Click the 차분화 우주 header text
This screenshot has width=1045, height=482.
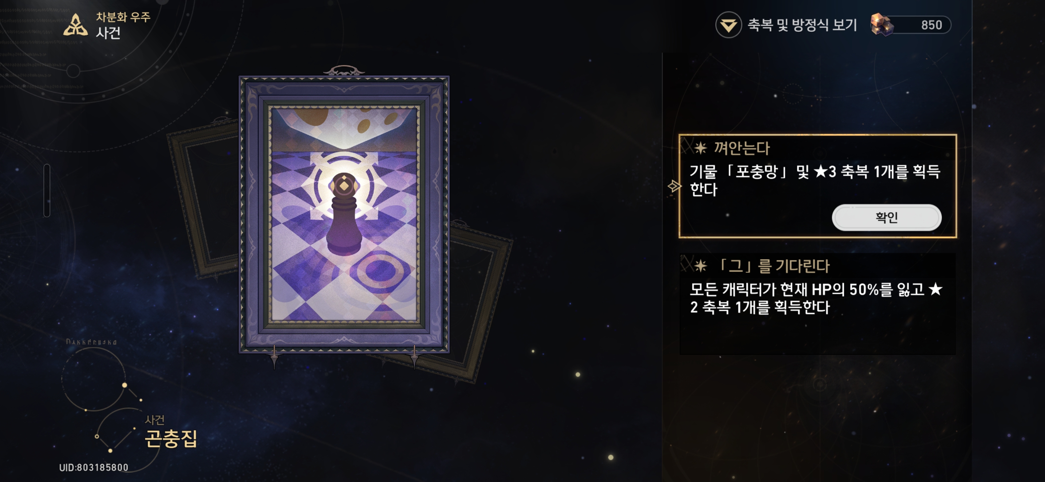123,17
